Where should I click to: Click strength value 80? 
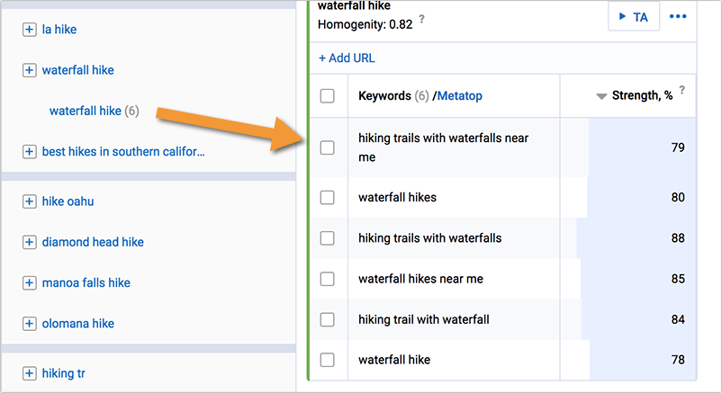click(x=678, y=198)
